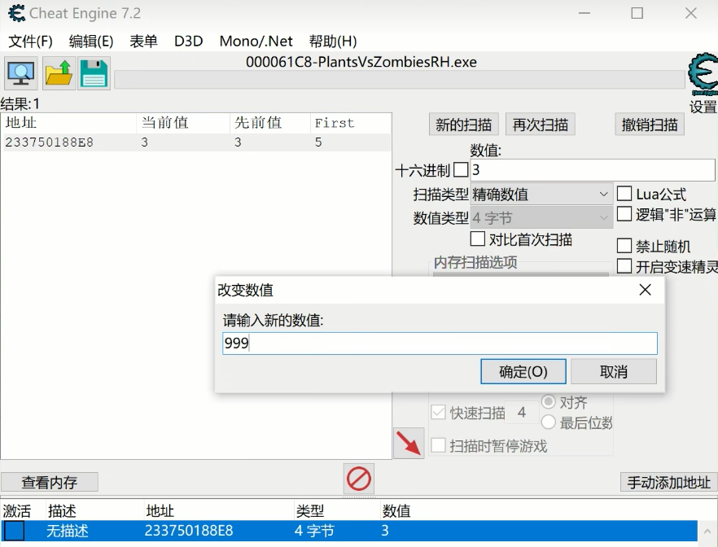Open the 数值类型 dropdown
Image resolution: width=718 pixels, height=547 pixels.
tap(541, 218)
